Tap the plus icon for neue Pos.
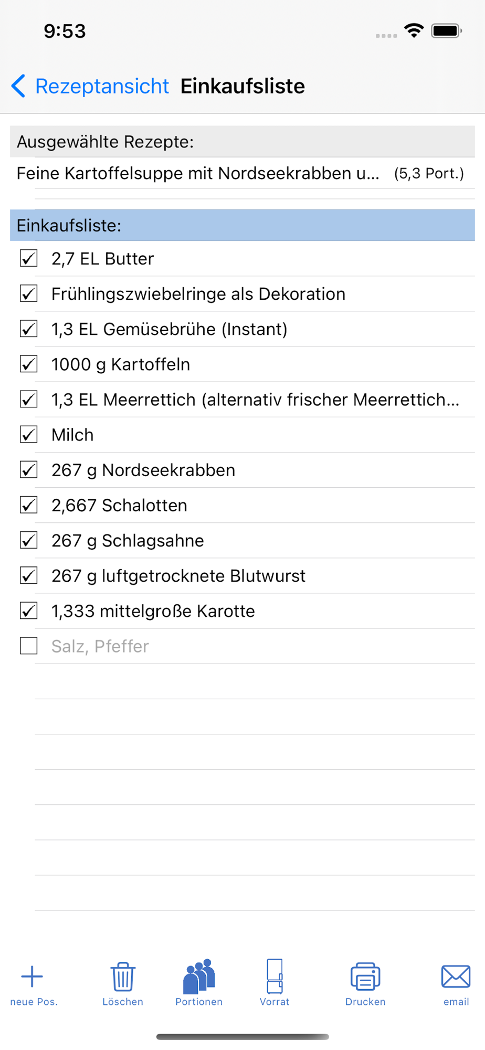485x1050 pixels. click(32, 976)
